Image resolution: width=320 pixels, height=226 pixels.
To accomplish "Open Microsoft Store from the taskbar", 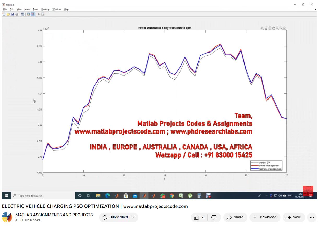I will click(126, 195).
